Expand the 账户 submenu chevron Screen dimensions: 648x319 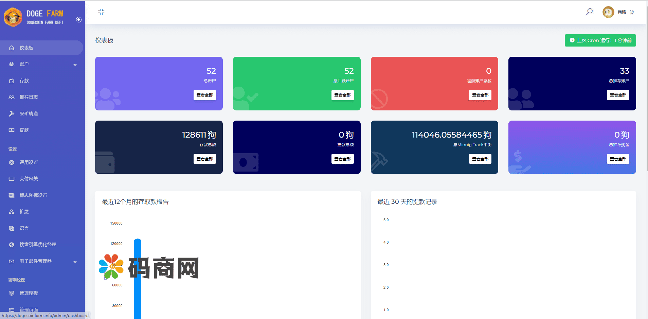point(75,65)
